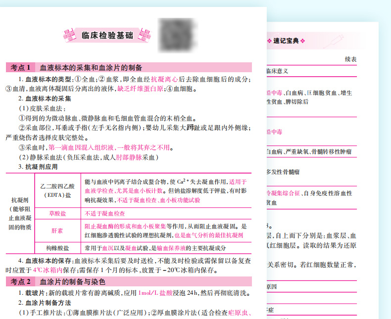
Task: Click the 速记宝典 header text
Action: [286, 41]
